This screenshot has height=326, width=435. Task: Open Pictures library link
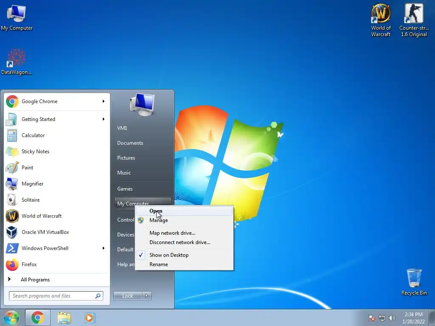pyautogui.click(x=143, y=158)
